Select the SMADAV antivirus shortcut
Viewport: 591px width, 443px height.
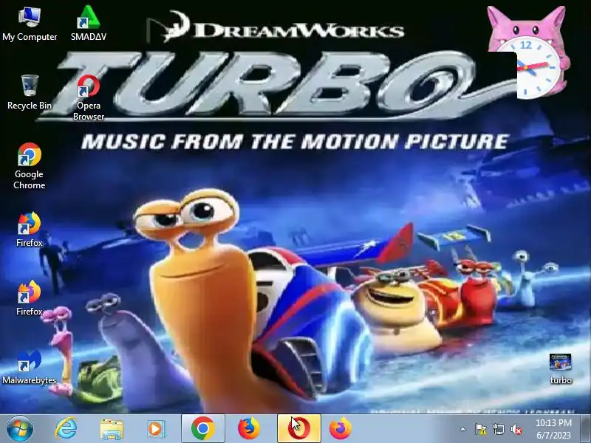pyautogui.click(x=88, y=24)
